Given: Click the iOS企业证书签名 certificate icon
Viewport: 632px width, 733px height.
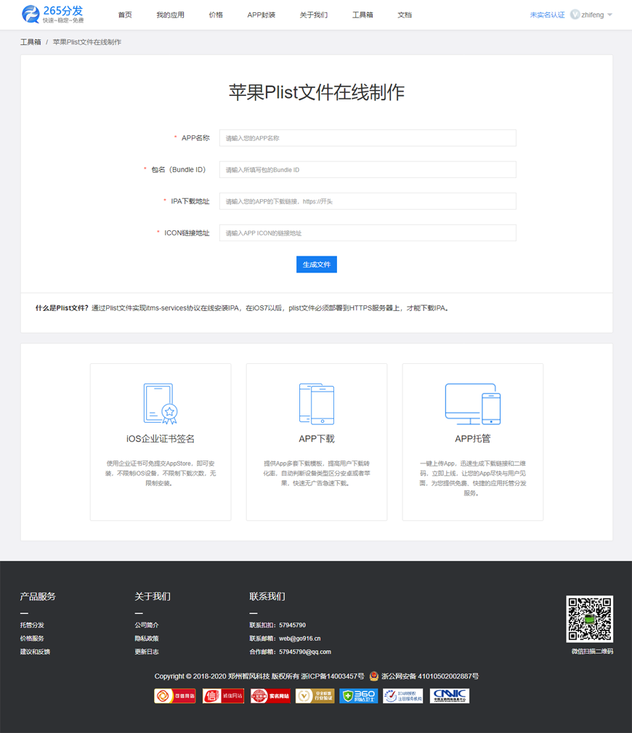Looking at the screenshot, I should (161, 404).
